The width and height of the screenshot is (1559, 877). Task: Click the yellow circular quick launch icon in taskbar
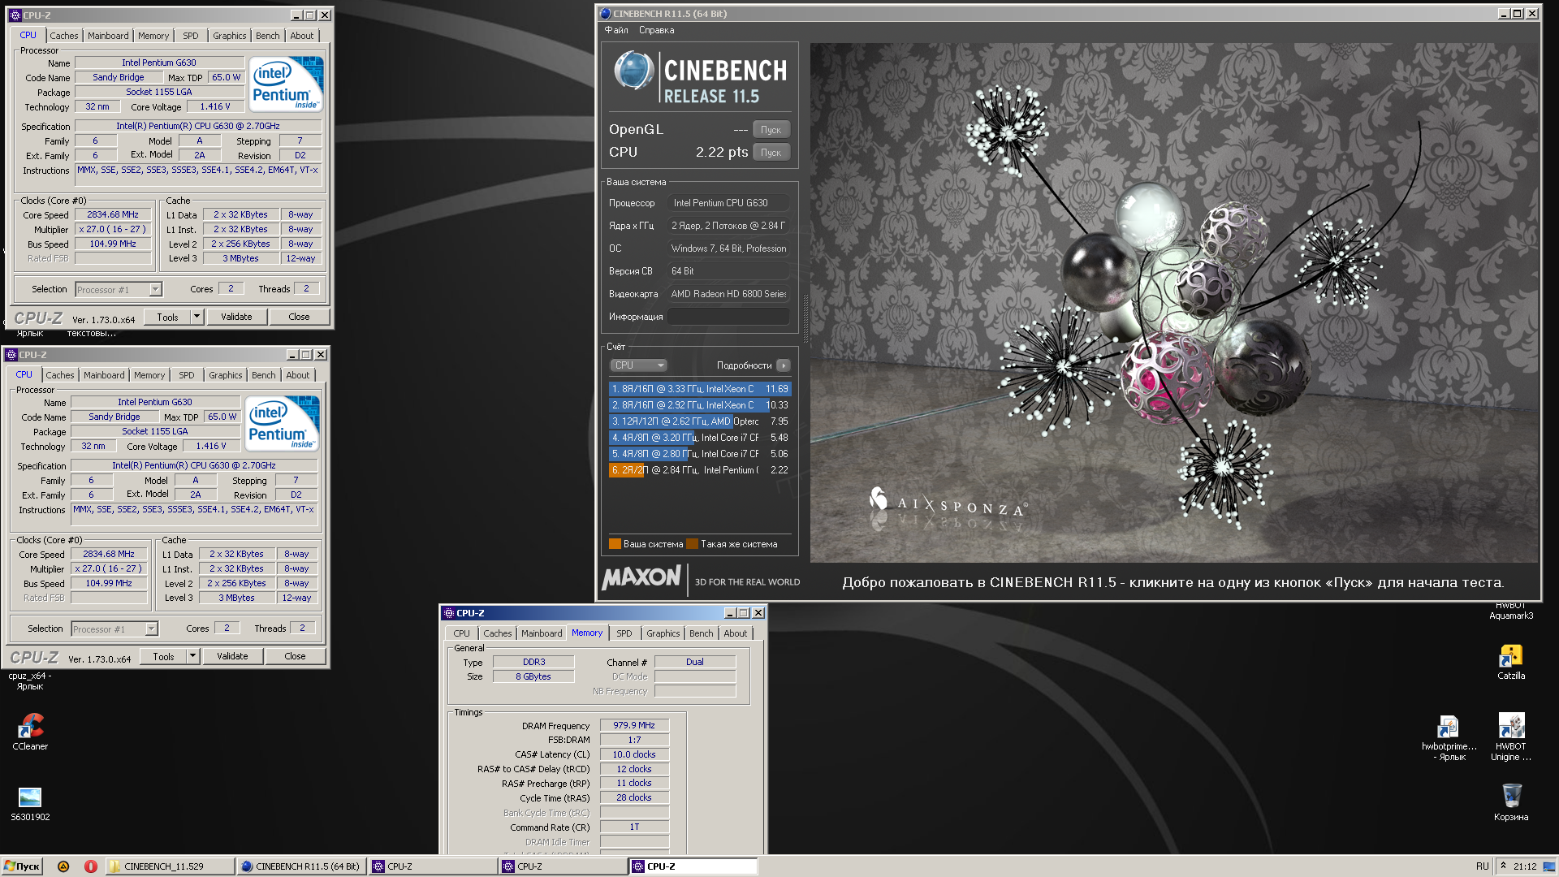click(x=63, y=866)
